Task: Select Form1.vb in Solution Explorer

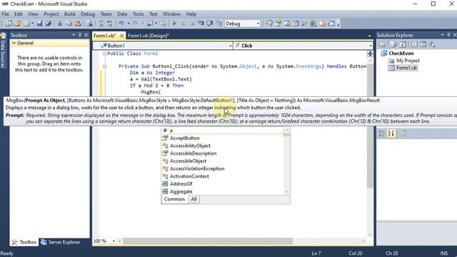Action: (x=406, y=68)
